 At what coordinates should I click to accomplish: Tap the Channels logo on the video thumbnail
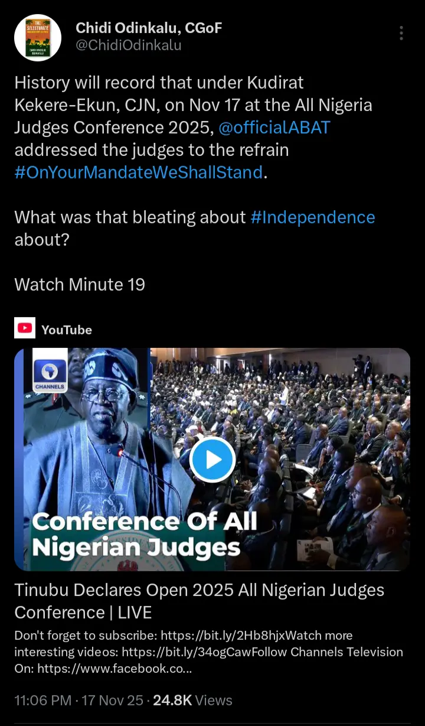[50, 375]
